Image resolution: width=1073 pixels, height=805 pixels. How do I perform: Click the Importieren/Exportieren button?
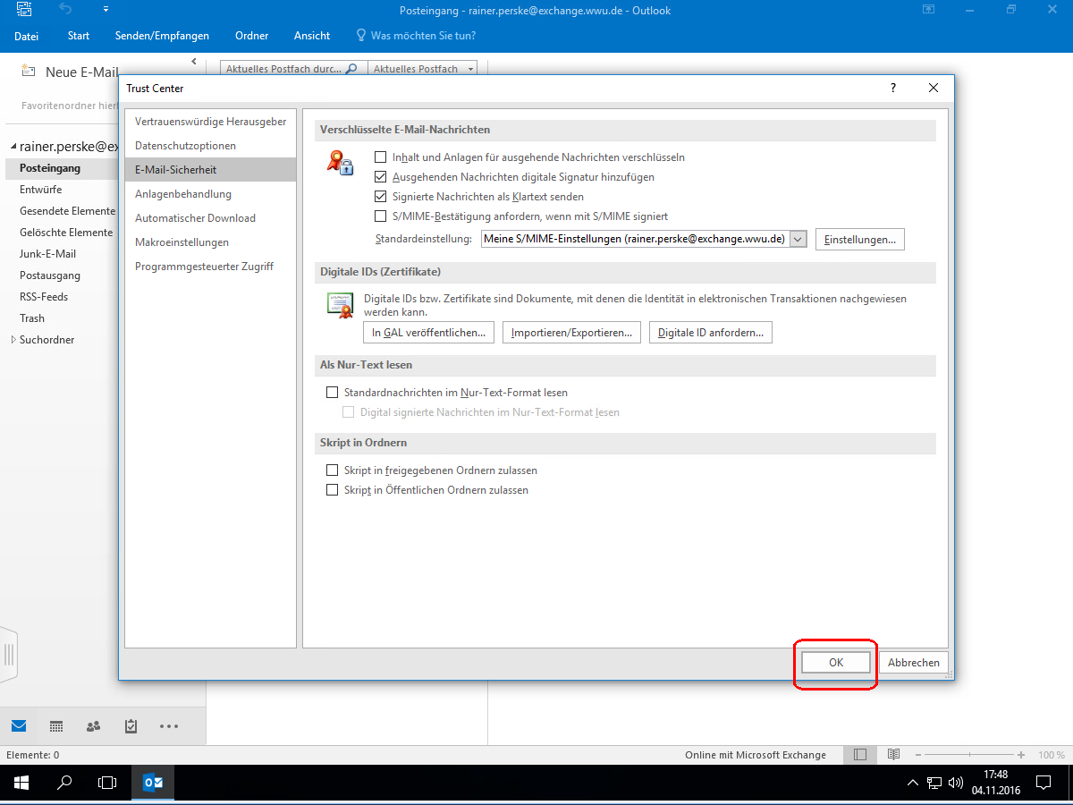(x=571, y=333)
